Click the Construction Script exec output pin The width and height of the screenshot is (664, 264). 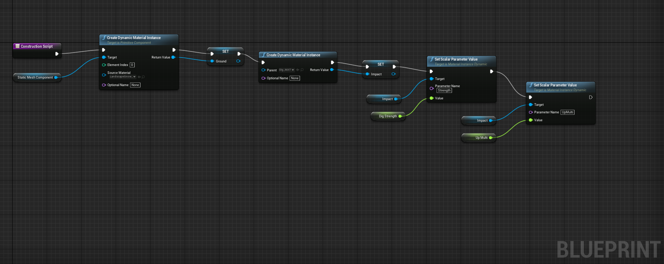tap(57, 54)
